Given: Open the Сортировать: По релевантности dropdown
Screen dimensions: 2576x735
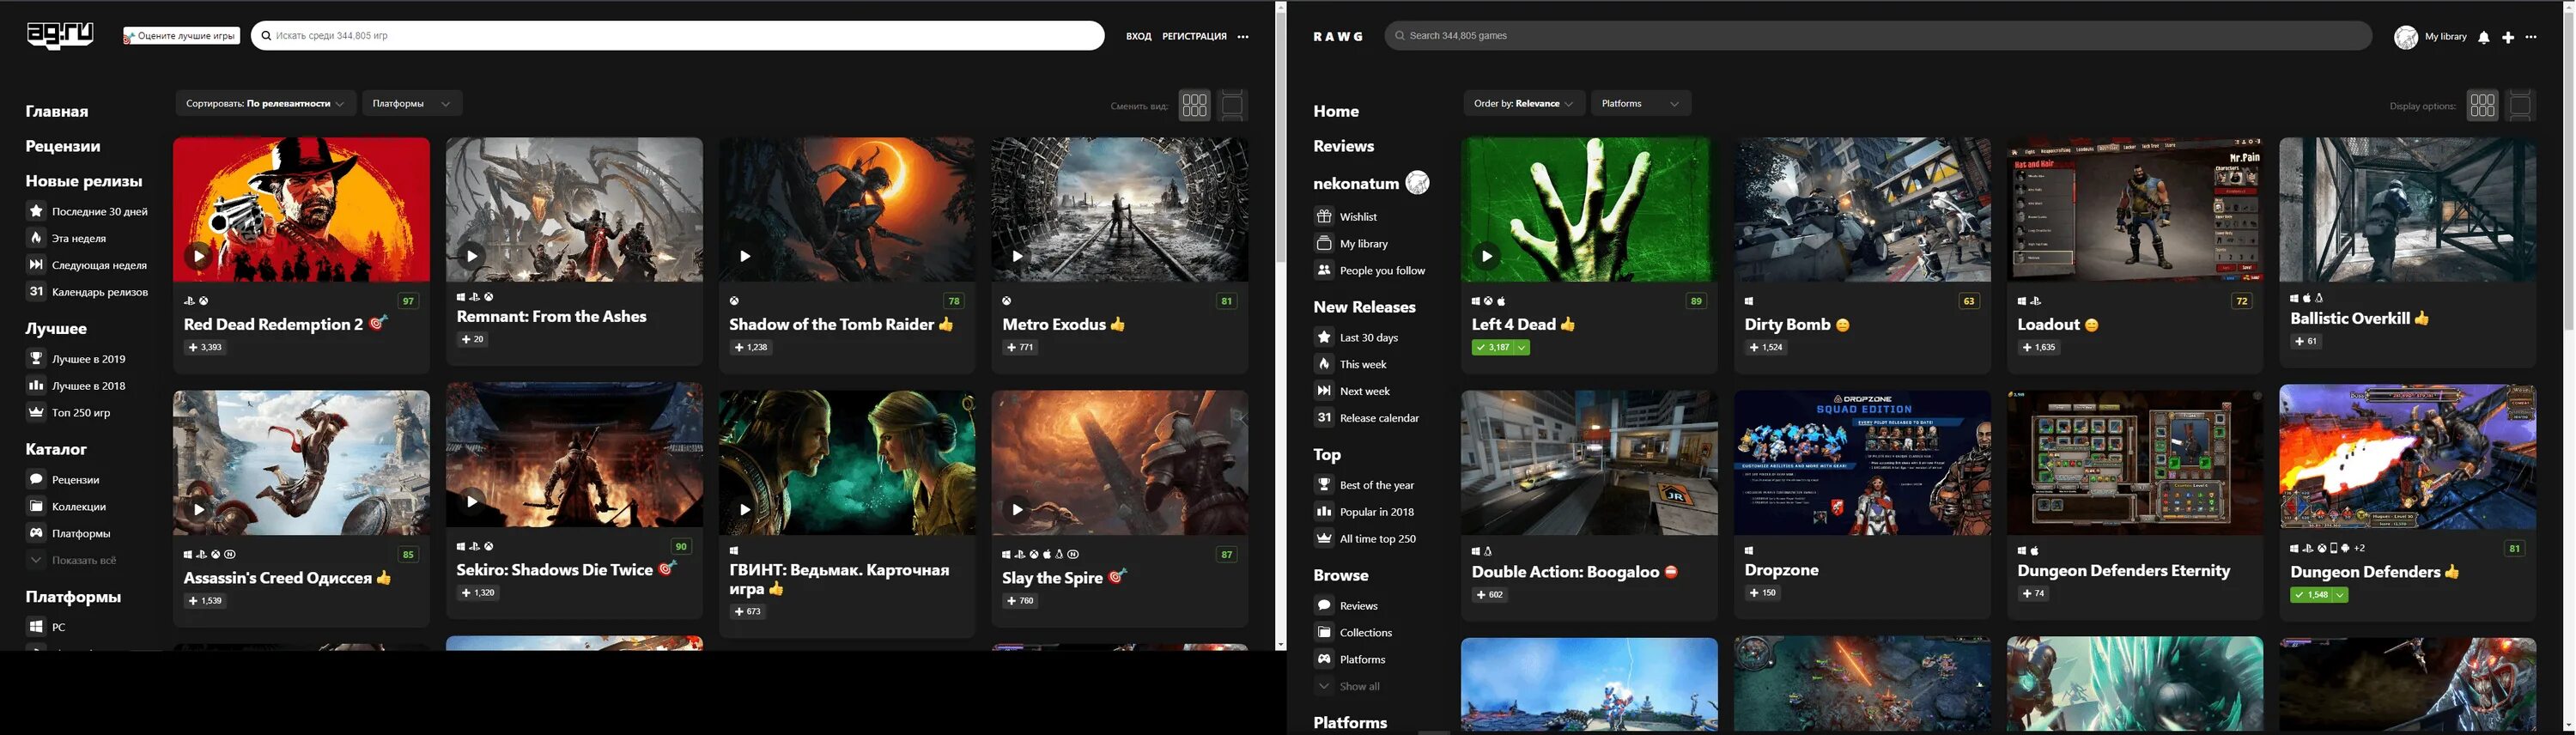Looking at the screenshot, I should click(265, 104).
